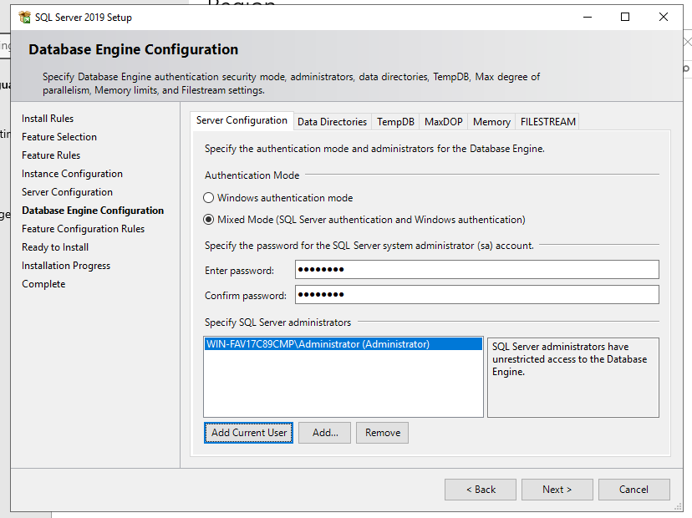Click the Enter password field

pyautogui.click(x=477, y=270)
